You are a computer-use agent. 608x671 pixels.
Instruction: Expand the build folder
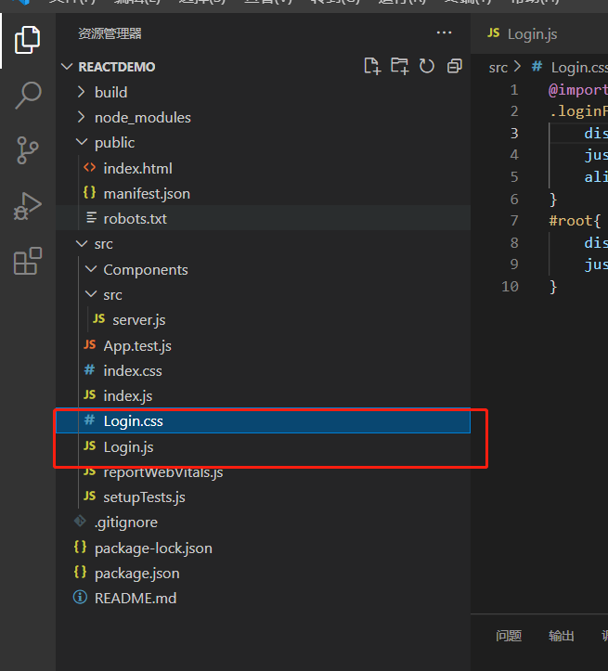point(82,92)
